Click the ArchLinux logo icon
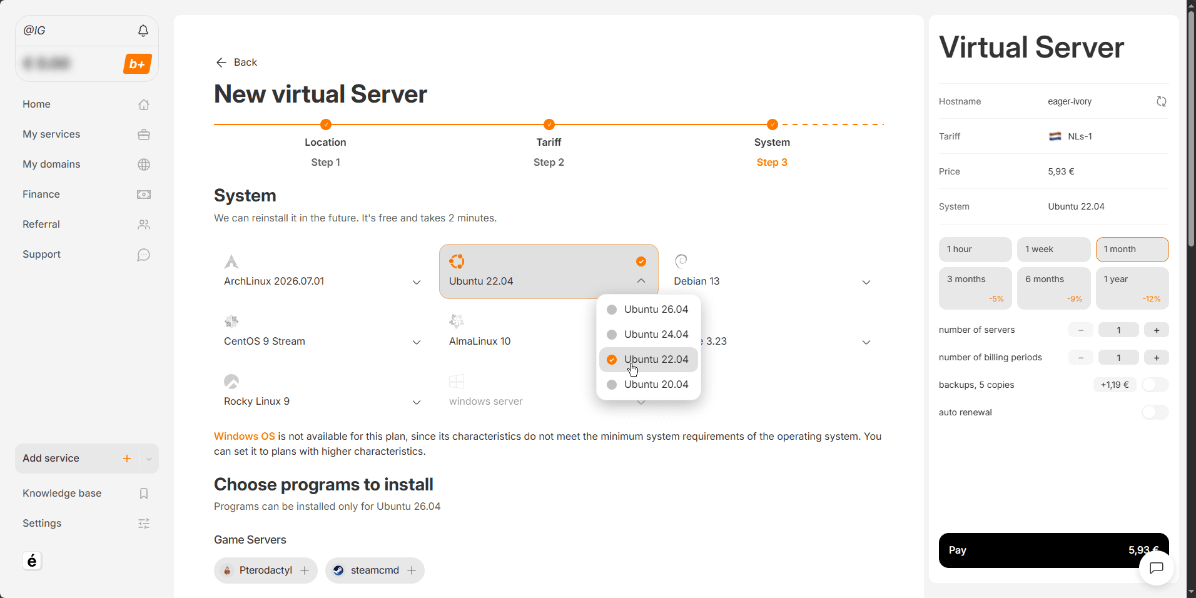Screen dimensions: 1196x598 [231, 261]
